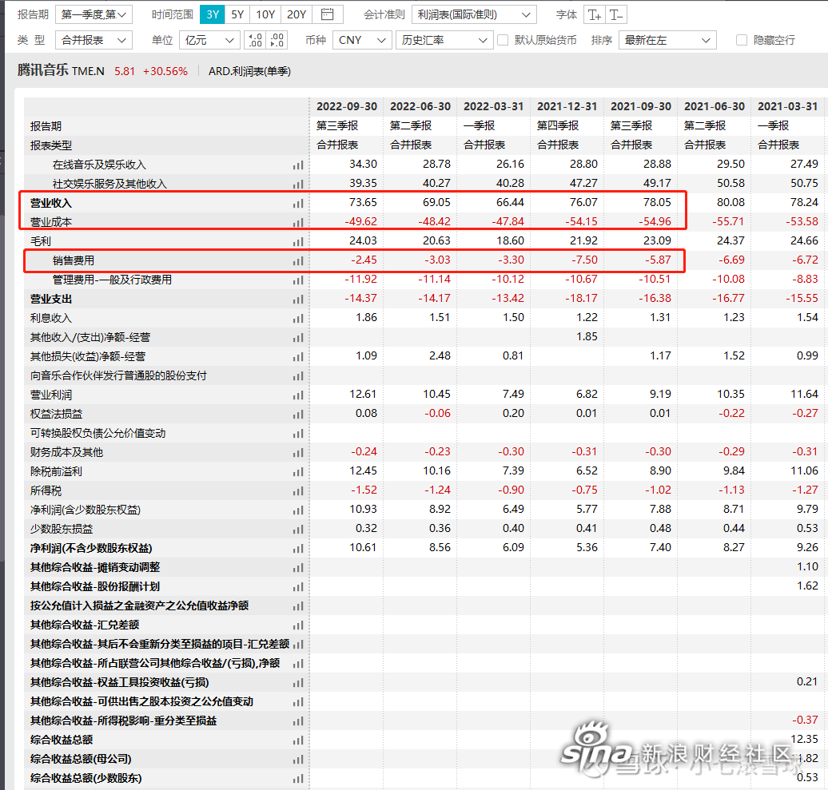Open chart for 营业收入 row
The image size is (828, 790).
pos(298,203)
